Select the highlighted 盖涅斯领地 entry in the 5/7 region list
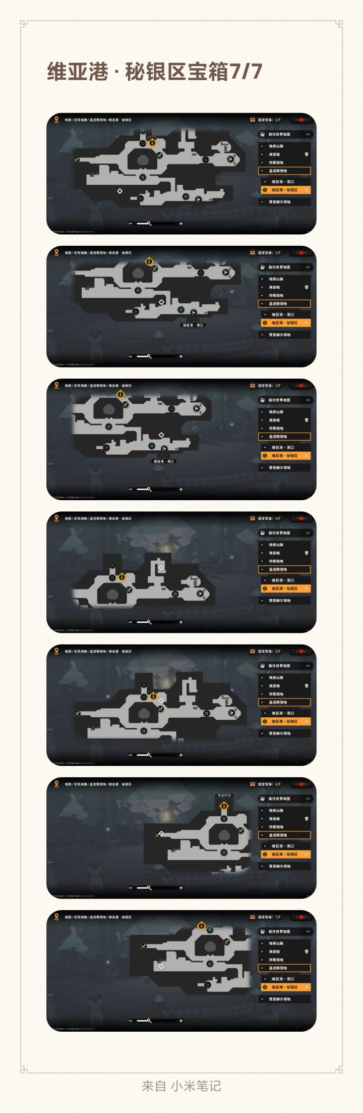Screen dimensions: 363x1113 285,702
